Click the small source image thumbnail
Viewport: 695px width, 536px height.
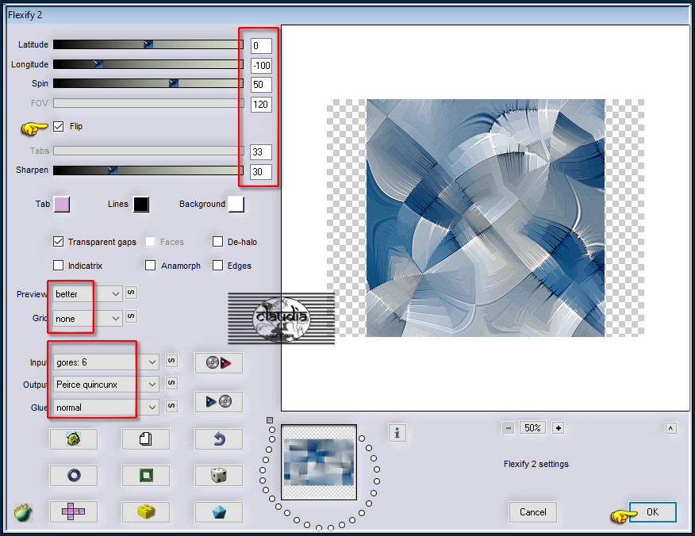pyautogui.click(x=319, y=462)
